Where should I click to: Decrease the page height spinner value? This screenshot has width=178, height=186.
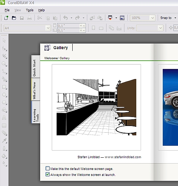point(81,30)
